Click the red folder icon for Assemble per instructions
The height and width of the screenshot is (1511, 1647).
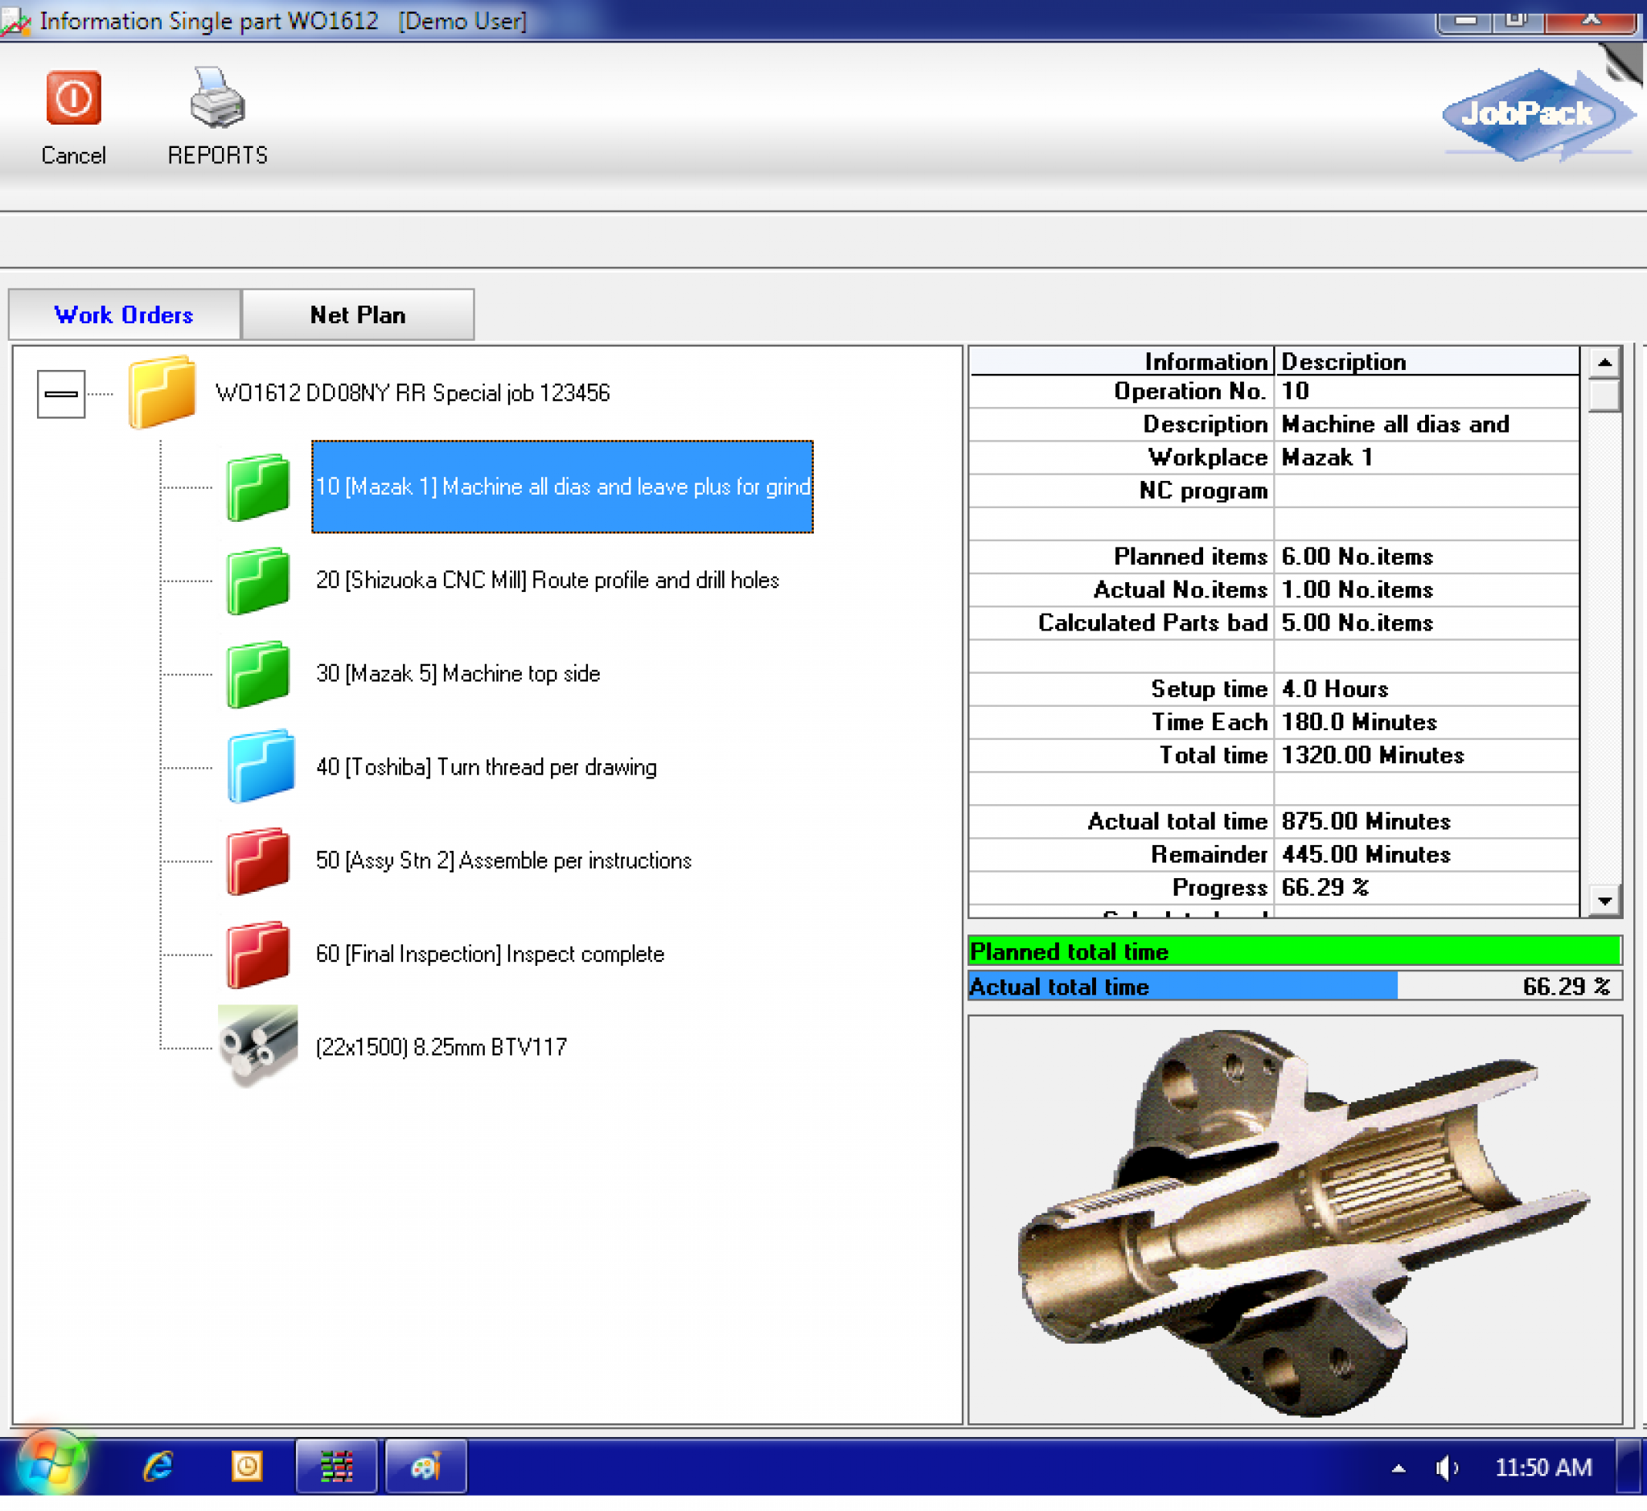point(257,864)
